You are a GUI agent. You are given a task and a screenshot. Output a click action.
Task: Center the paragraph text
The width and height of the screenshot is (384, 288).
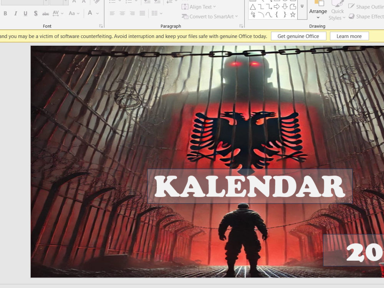[x=122, y=13]
